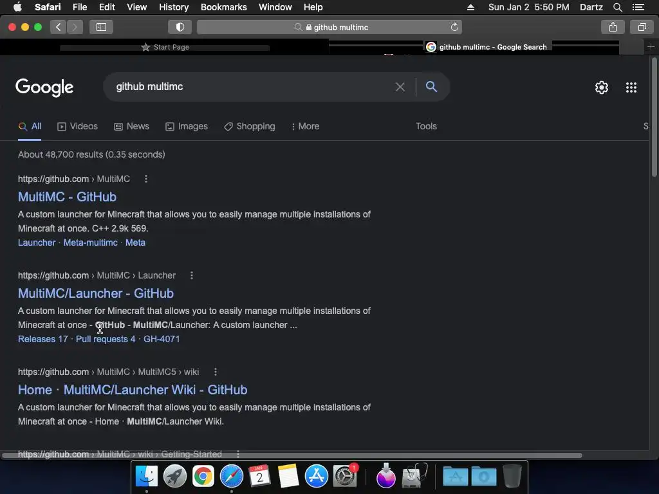Open the Releases 17 sitelink

coord(43,340)
